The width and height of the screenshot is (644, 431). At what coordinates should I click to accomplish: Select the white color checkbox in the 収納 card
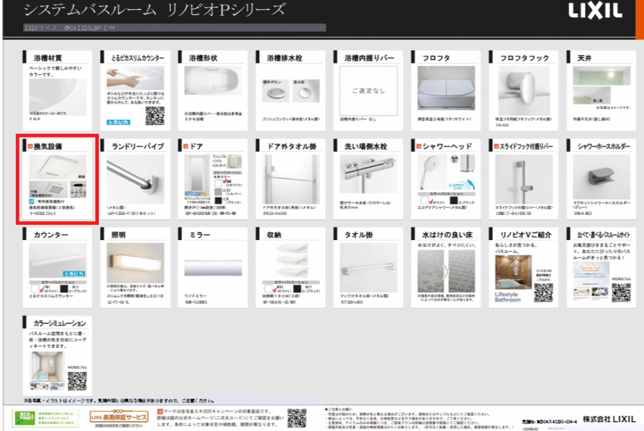[269, 290]
